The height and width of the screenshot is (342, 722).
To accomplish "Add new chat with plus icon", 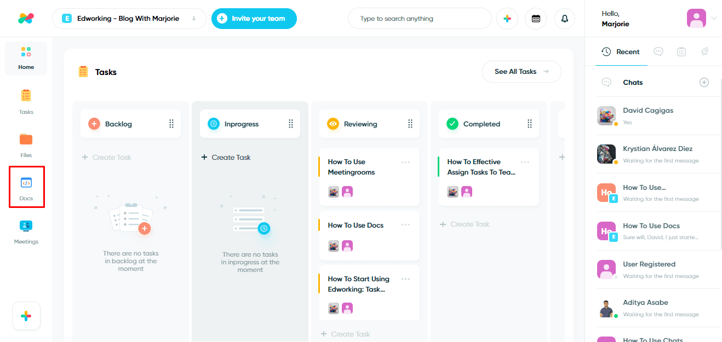I will pyautogui.click(x=704, y=83).
